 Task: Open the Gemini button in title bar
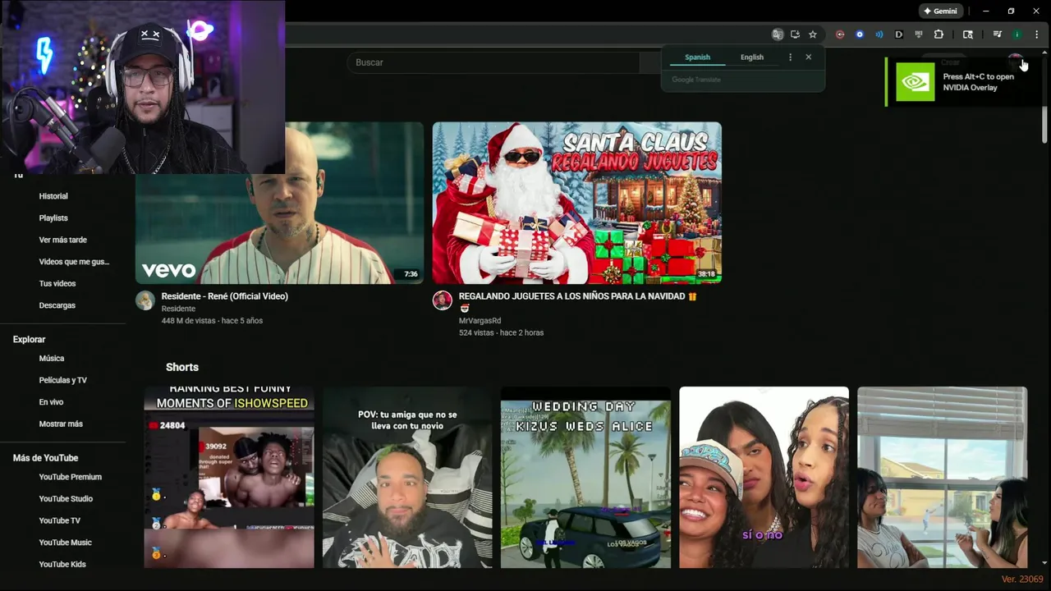(940, 11)
